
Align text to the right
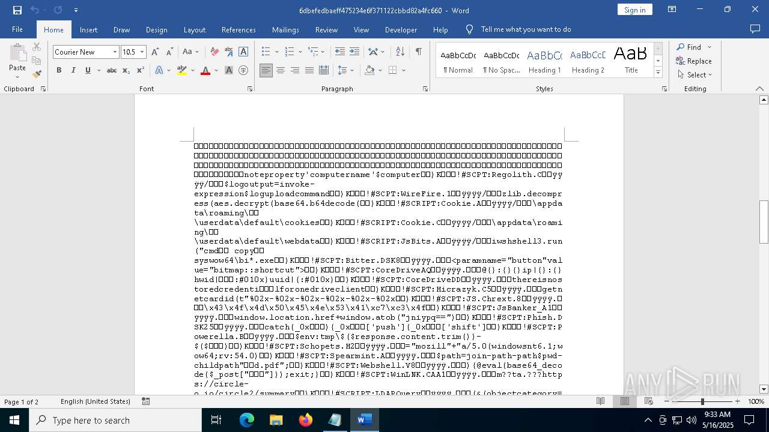coord(295,70)
